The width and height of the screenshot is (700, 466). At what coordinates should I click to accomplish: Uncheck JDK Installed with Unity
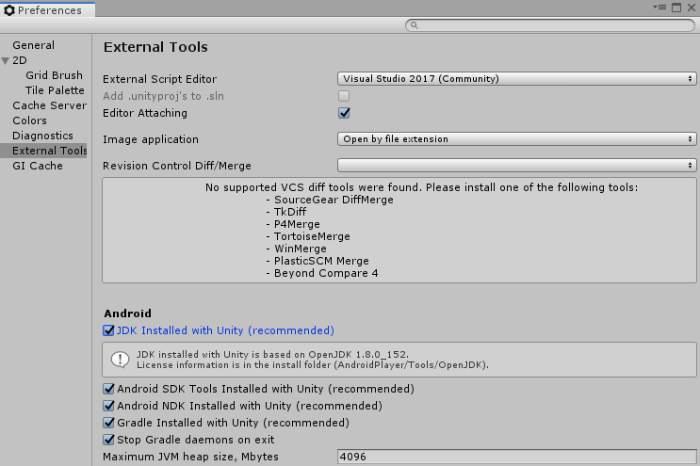pos(108,330)
